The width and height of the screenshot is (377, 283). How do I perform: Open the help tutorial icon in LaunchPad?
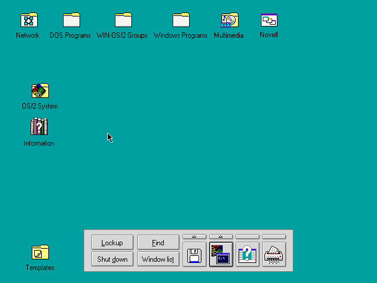247,255
